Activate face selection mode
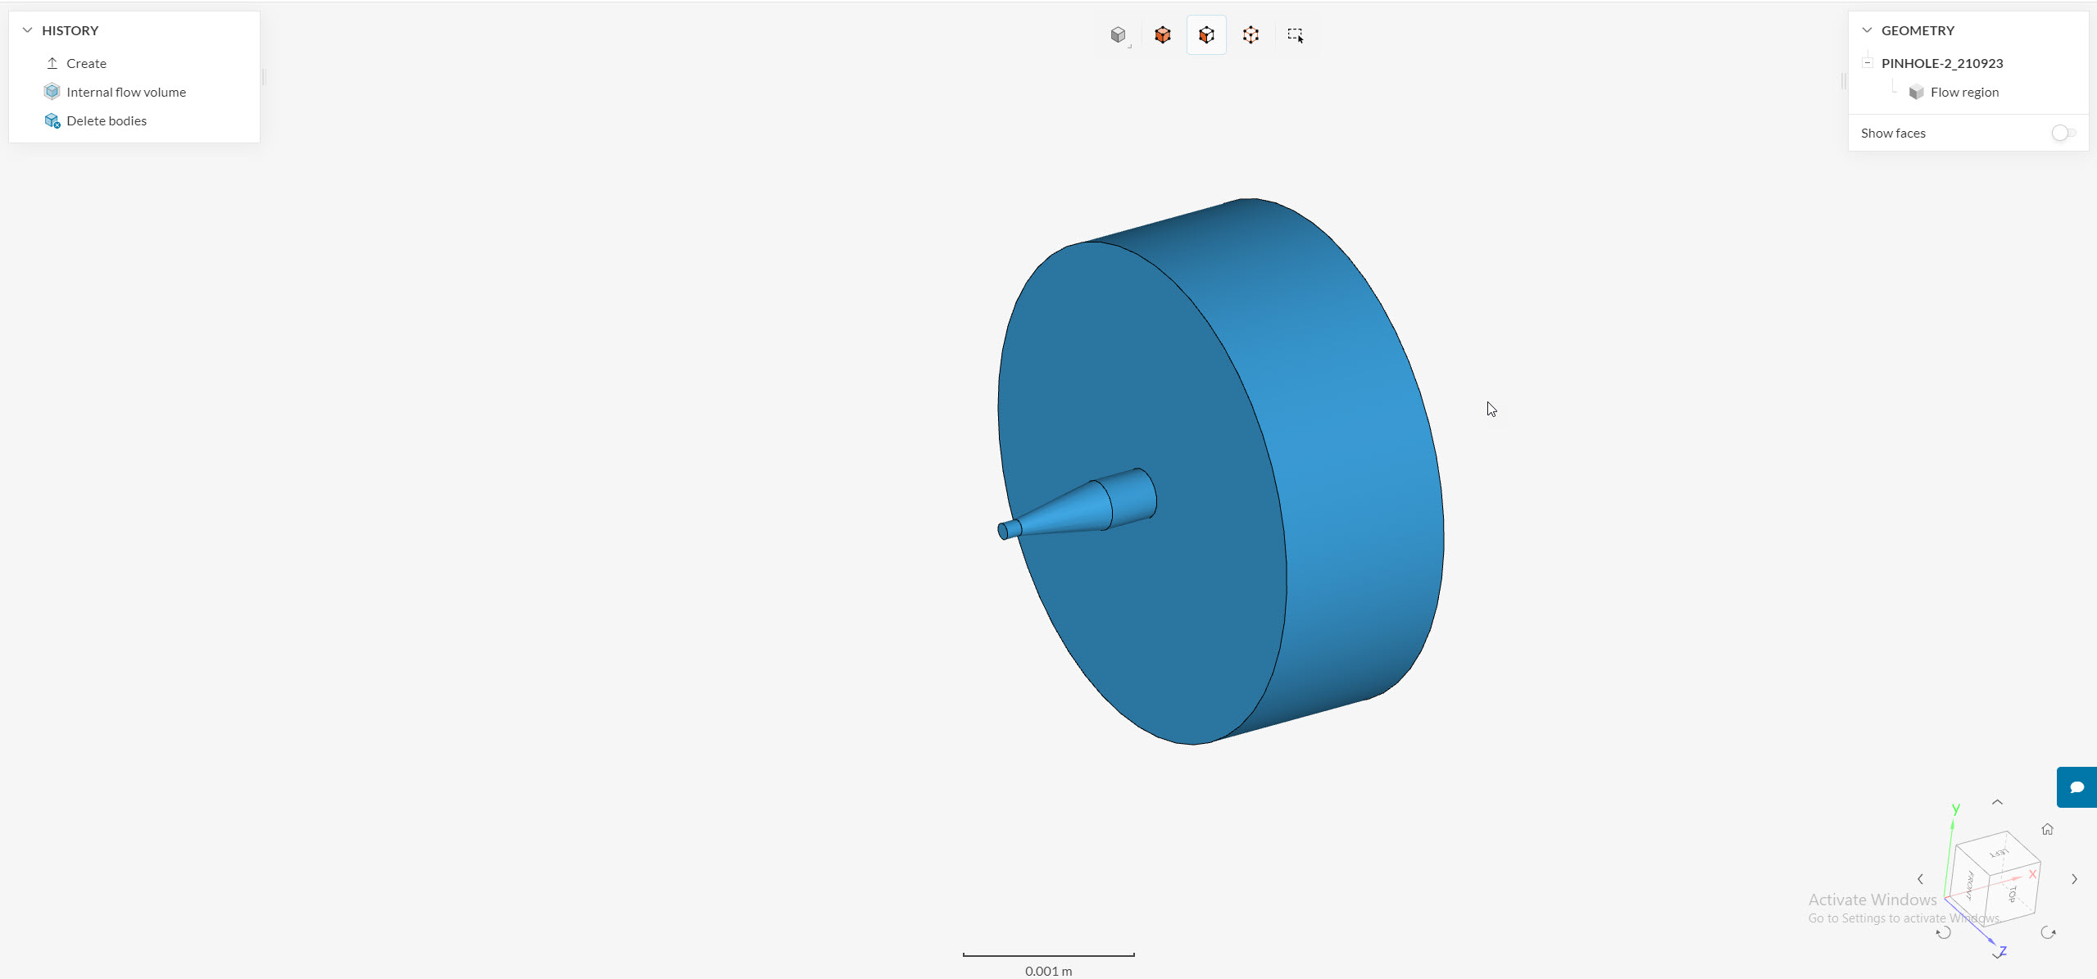 (x=1206, y=35)
